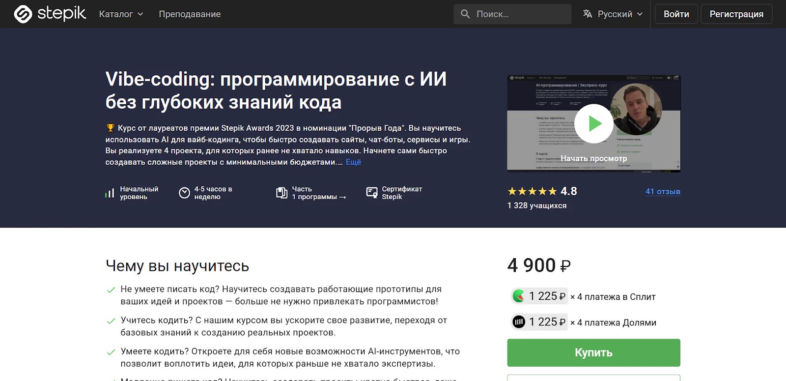Click the Регистрация button
786x381 pixels.
[x=736, y=14]
